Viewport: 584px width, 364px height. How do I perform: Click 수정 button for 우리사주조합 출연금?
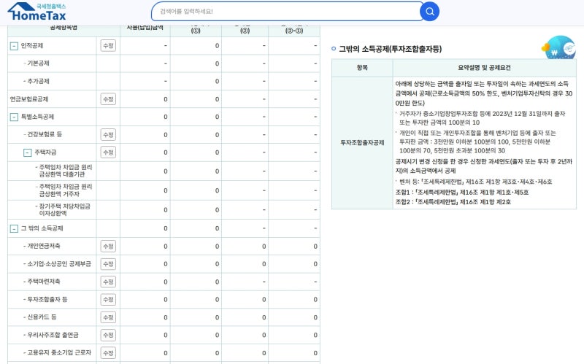click(x=108, y=335)
